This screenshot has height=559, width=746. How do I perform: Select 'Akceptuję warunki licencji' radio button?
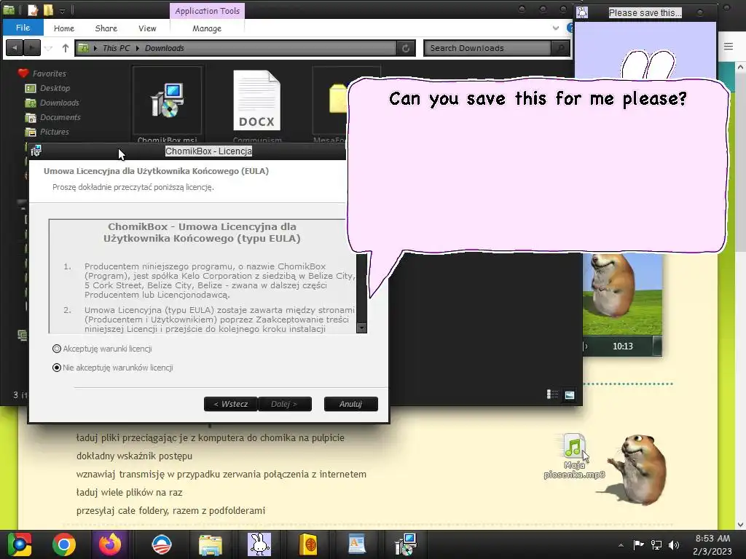coord(57,349)
